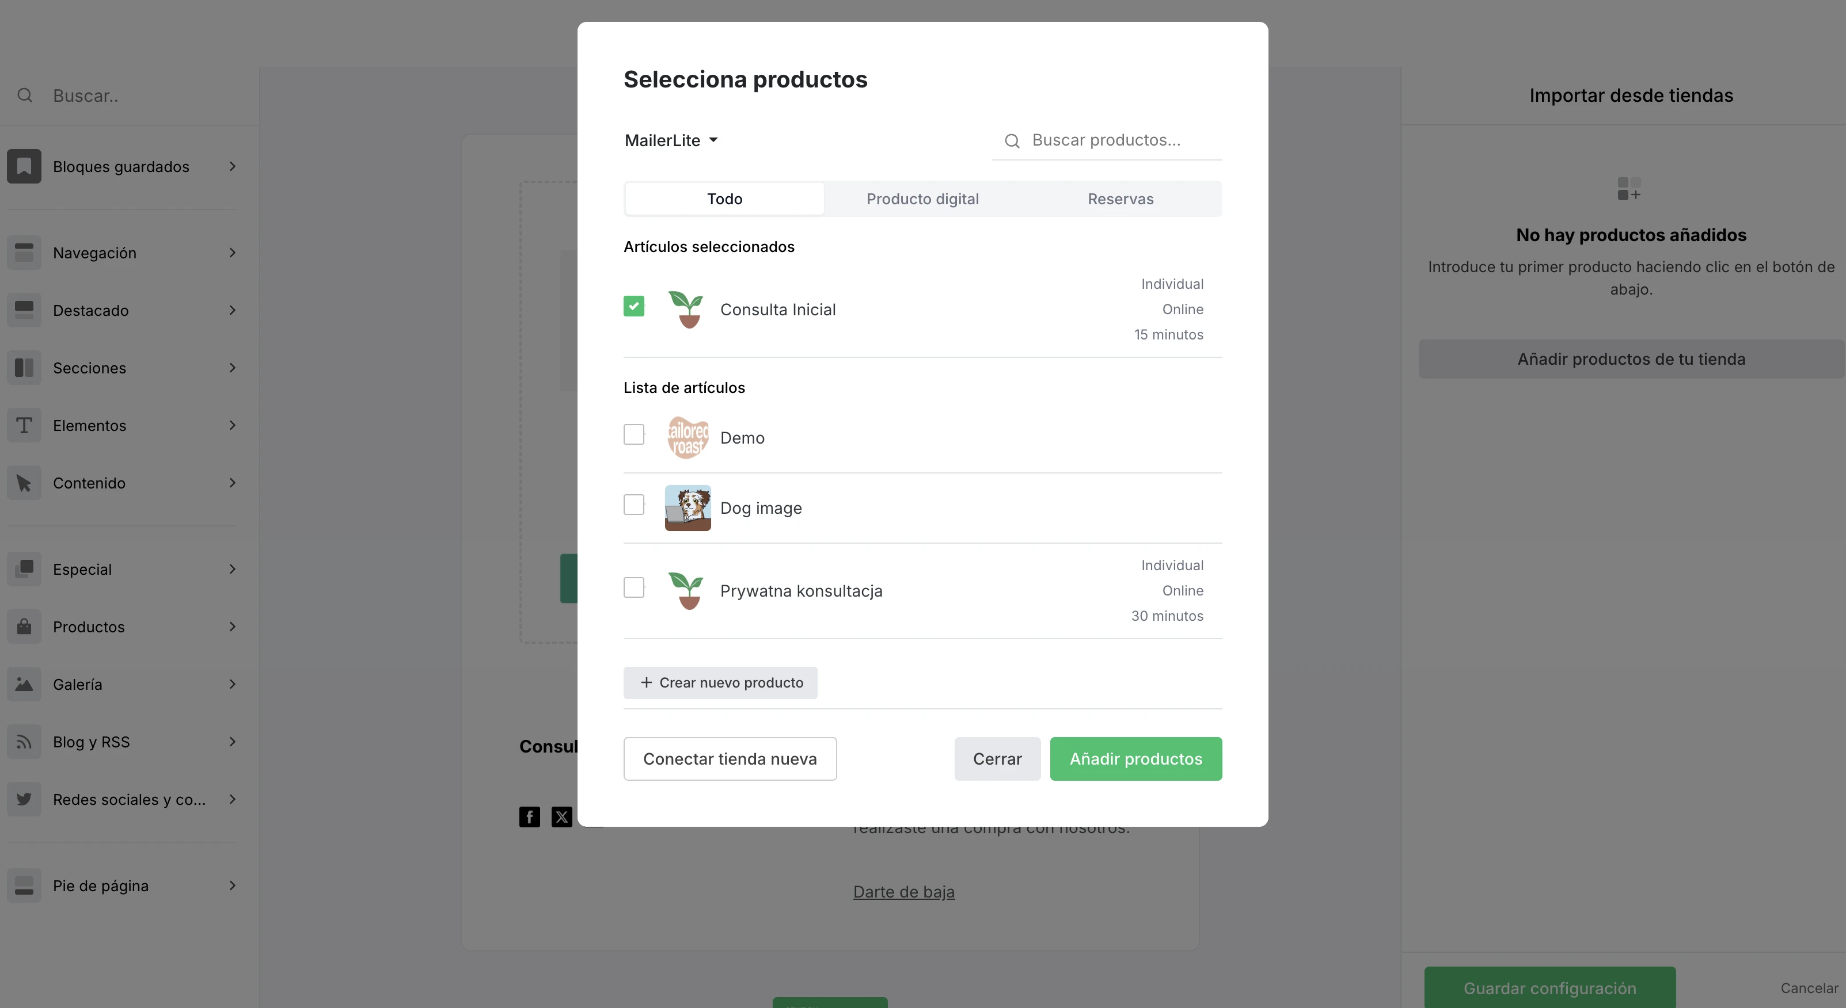Open the MailerLite store dropdown
The height and width of the screenshot is (1008, 1846).
[x=671, y=140]
